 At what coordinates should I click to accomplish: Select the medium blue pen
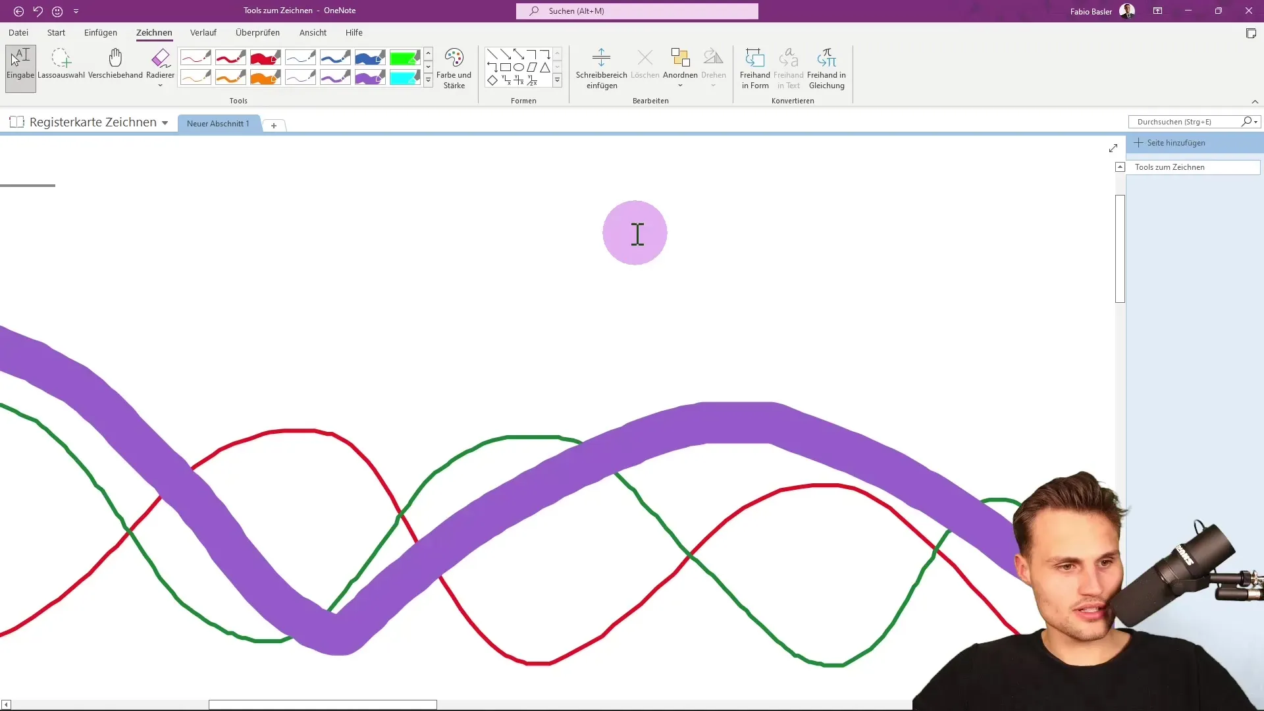335,58
